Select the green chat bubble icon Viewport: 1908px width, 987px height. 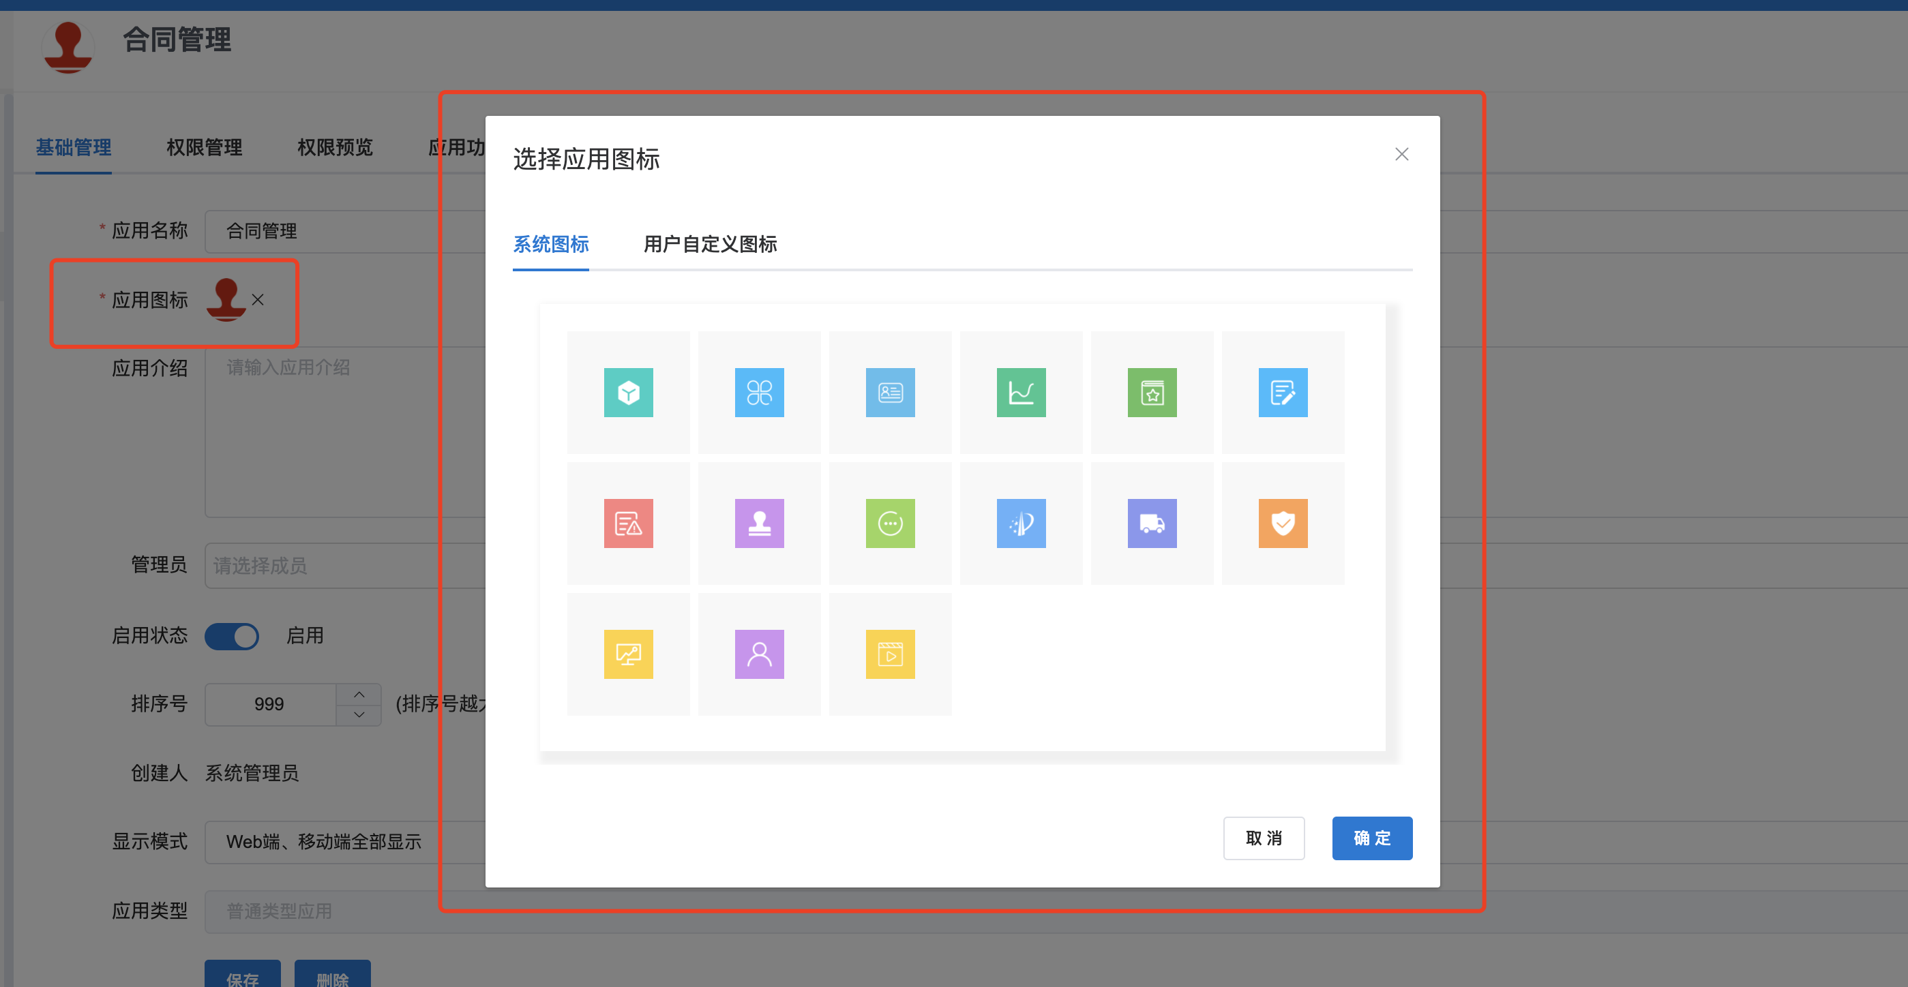point(891,523)
